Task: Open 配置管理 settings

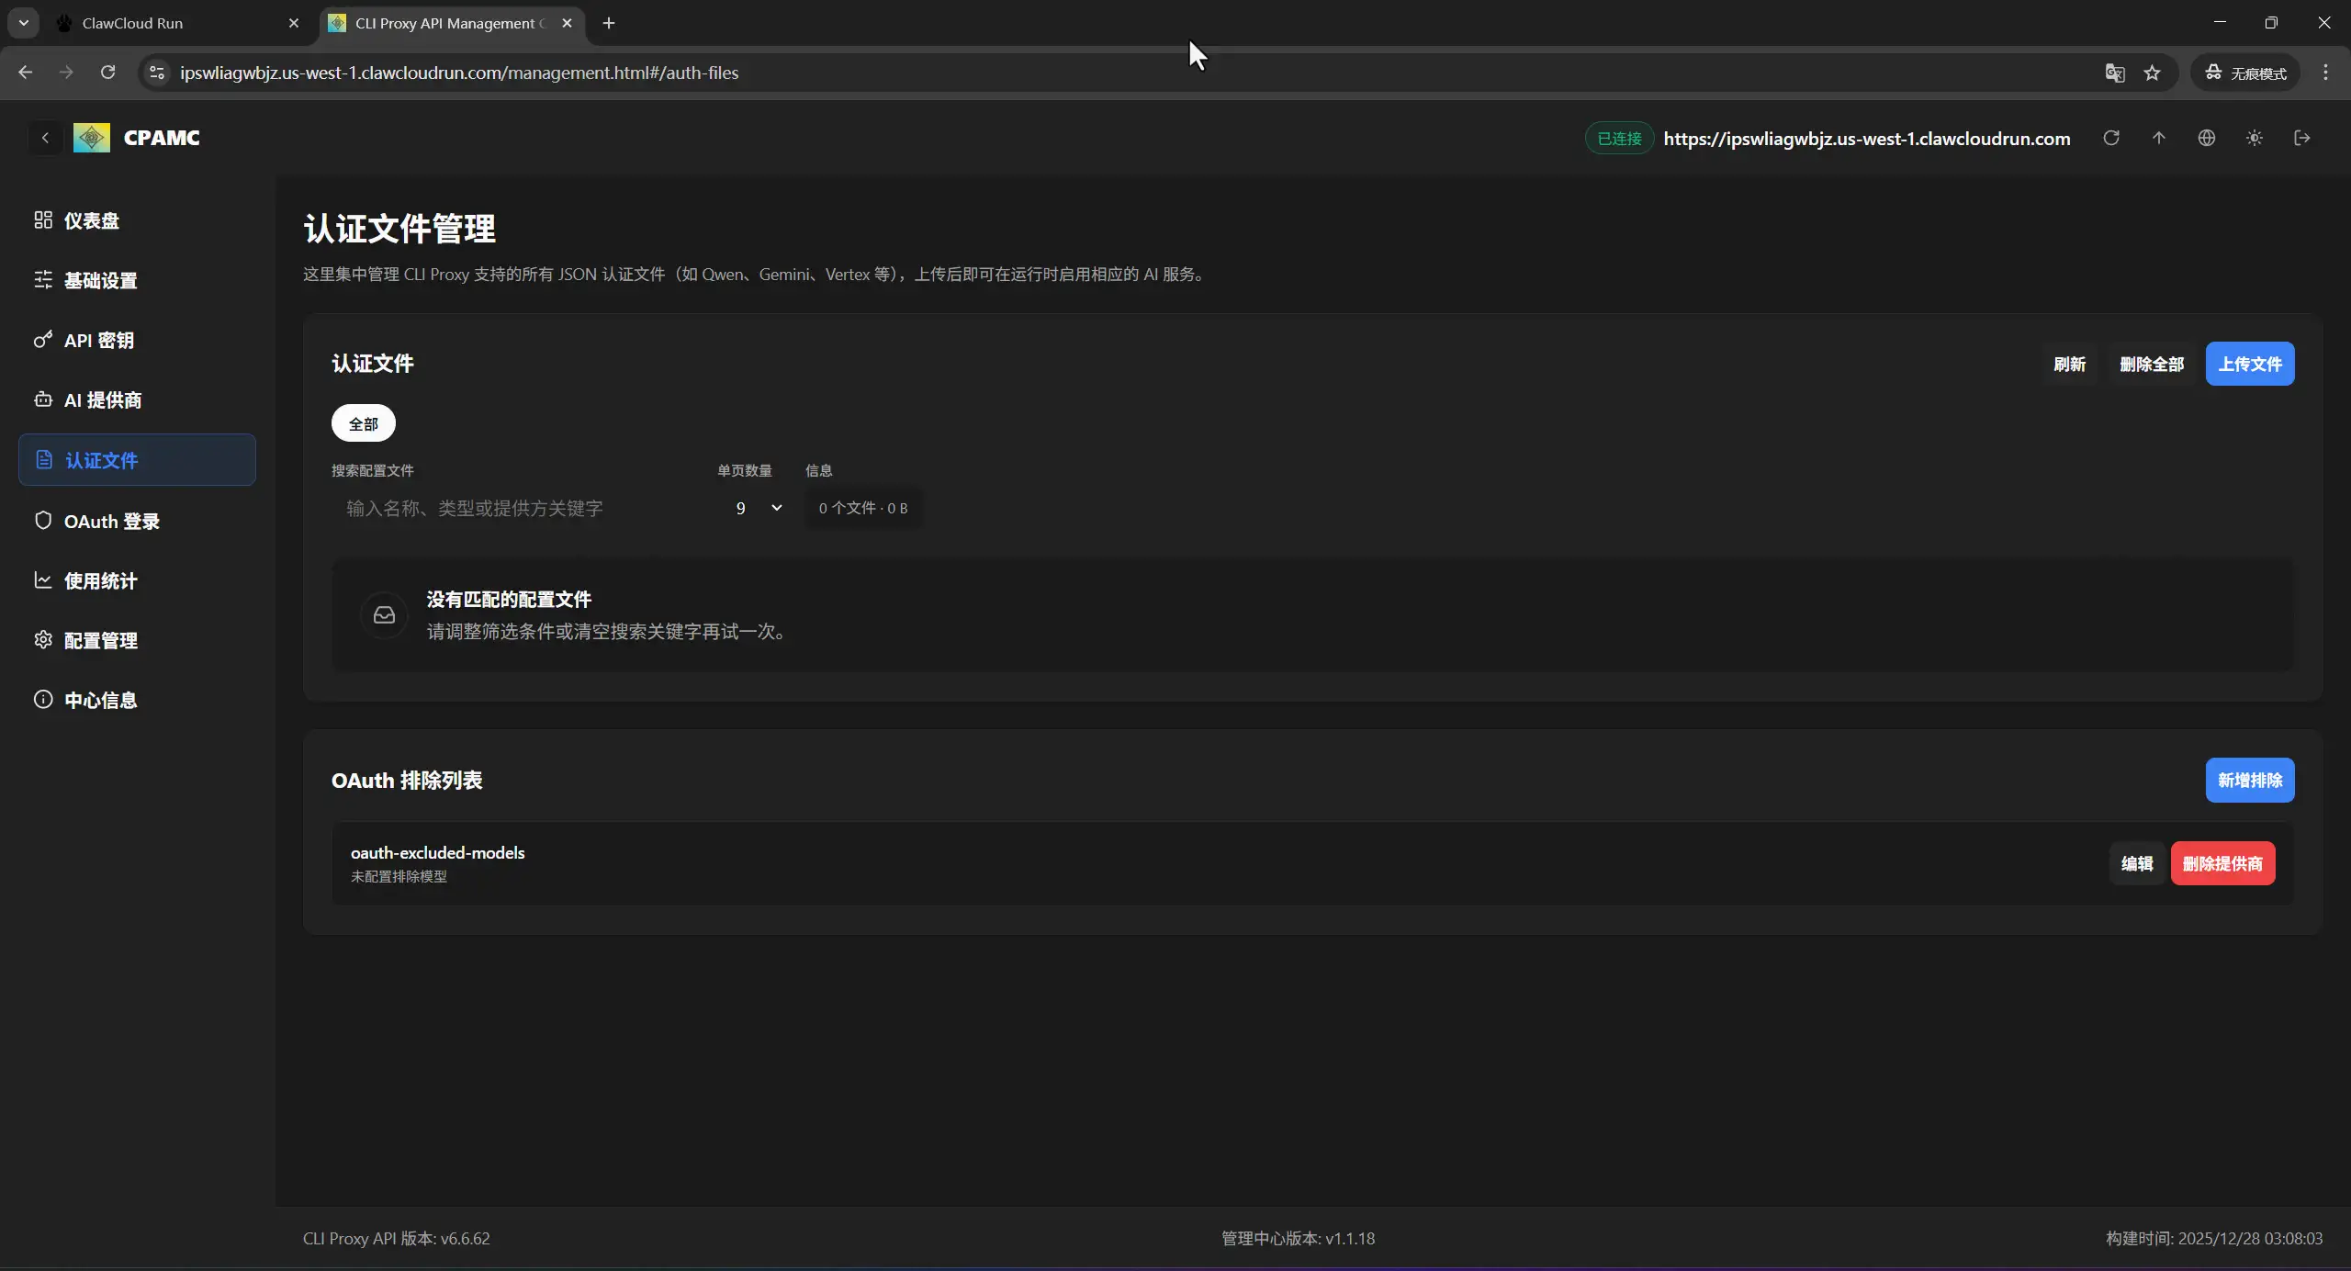Action: point(101,640)
